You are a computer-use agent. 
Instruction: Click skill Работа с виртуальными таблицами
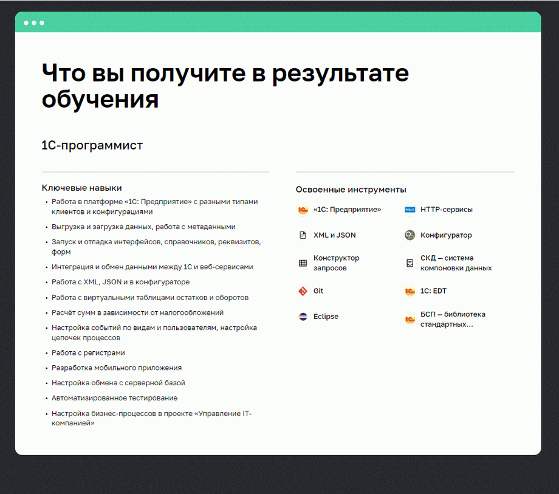pos(149,298)
